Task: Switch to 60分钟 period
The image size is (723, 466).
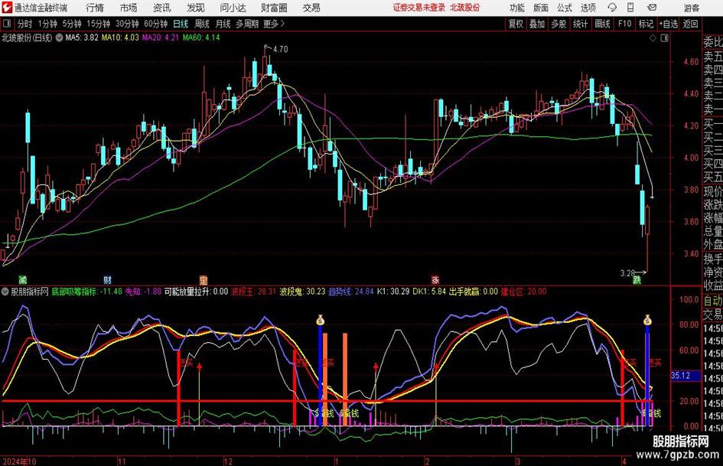Action: click(x=156, y=24)
